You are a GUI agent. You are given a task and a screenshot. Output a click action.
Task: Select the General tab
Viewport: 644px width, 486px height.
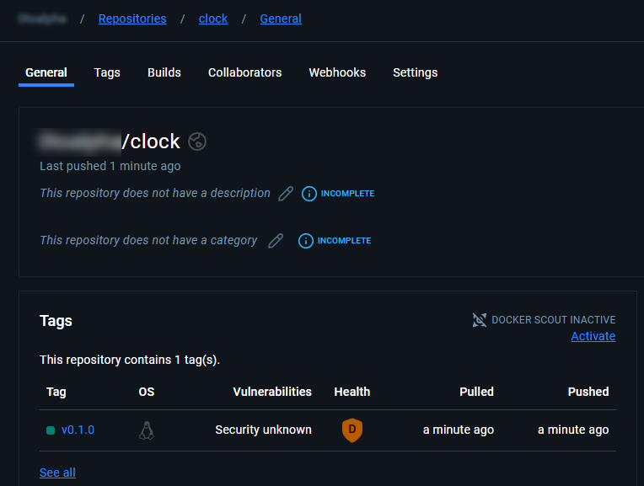pyautogui.click(x=46, y=72)
